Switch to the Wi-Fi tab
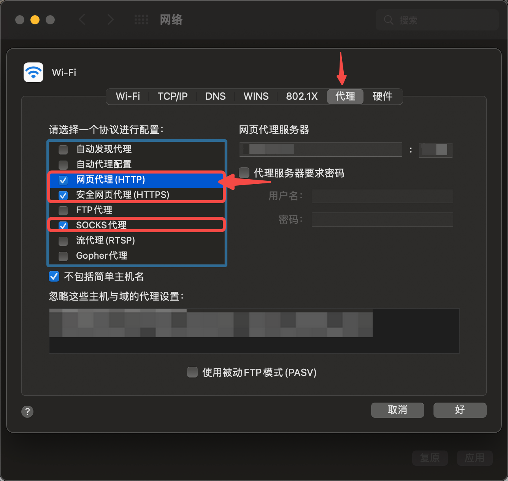Viewport: 508px width, 481px height. tap(128, 96)
